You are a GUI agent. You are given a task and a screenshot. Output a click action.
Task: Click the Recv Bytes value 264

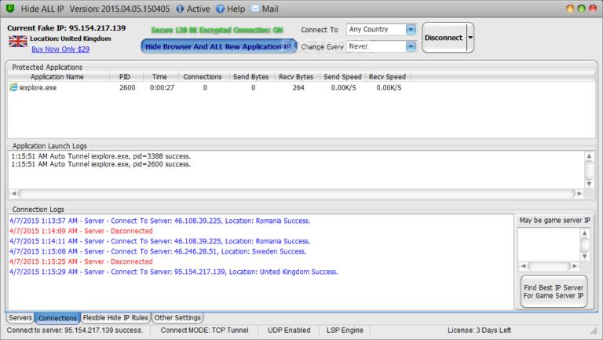pyautogui.click(x=298, y=88)
